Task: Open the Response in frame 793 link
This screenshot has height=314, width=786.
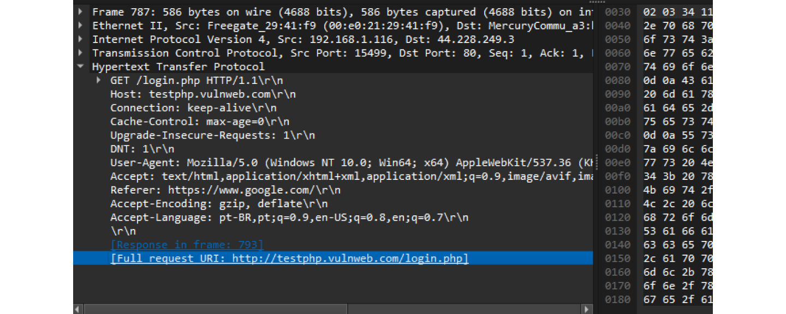Action: 187,245
